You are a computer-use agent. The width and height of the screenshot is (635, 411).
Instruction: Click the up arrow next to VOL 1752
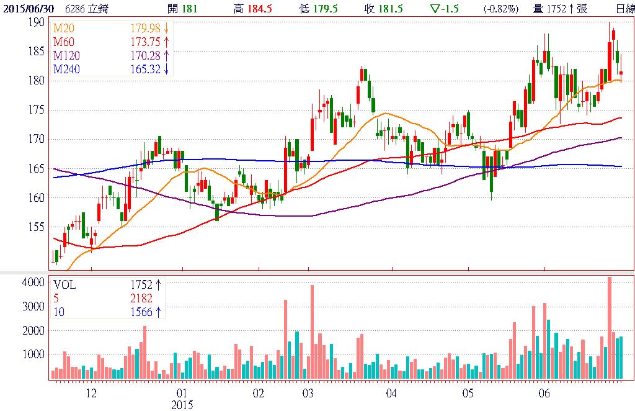[x=158, y=284]
